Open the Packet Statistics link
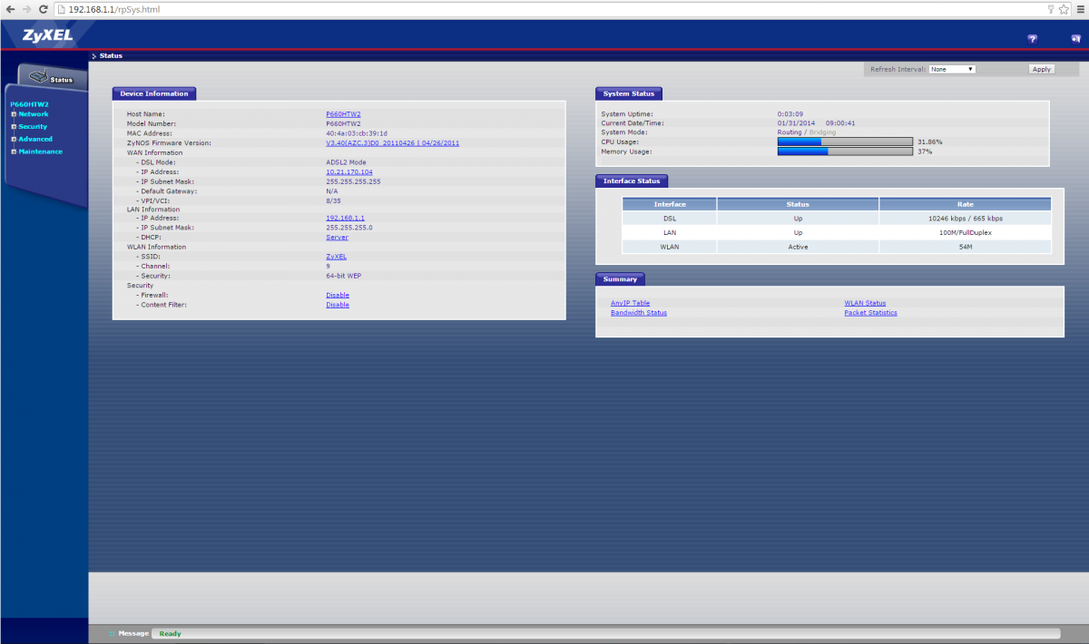The width and height of the screenshot is (1089, 644). click(x=870, y=313)
